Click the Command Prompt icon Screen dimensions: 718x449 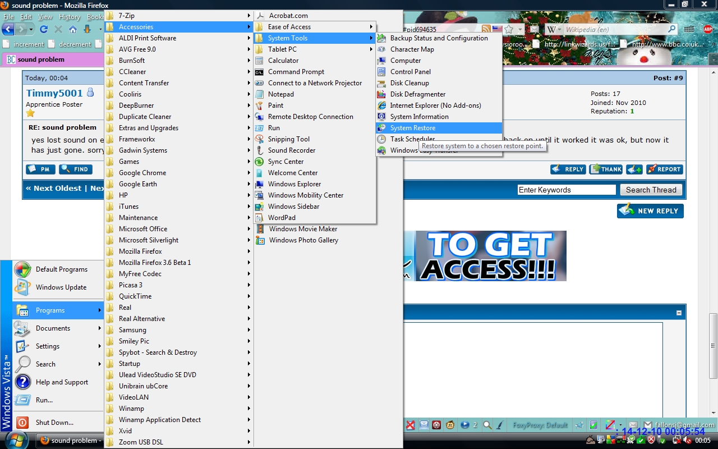coord(259,72)
